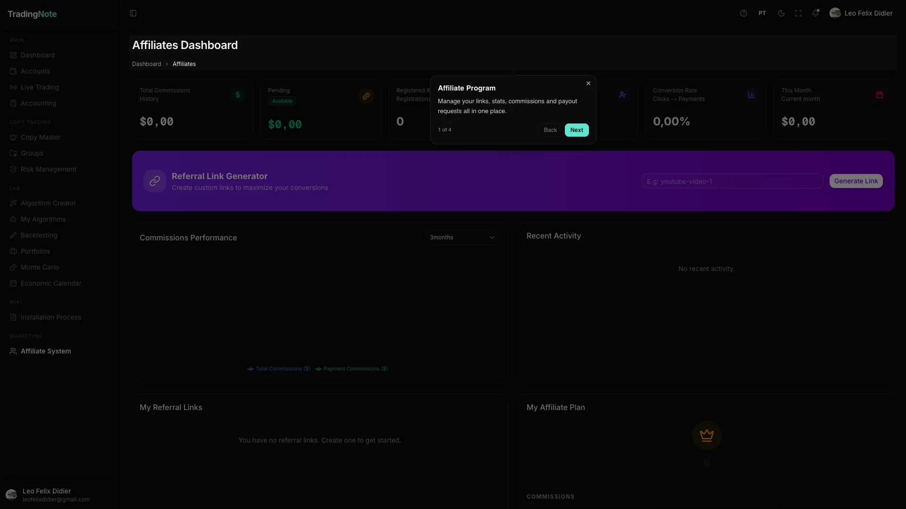
Task: Click the Live Trading signal icon
Action: point(13,87)
